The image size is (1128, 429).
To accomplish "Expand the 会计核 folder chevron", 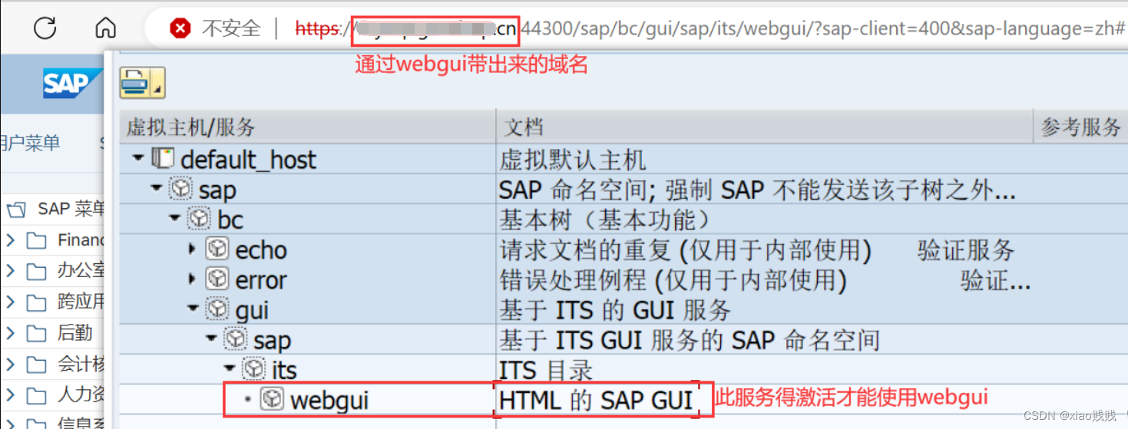I will coord(10,365).
